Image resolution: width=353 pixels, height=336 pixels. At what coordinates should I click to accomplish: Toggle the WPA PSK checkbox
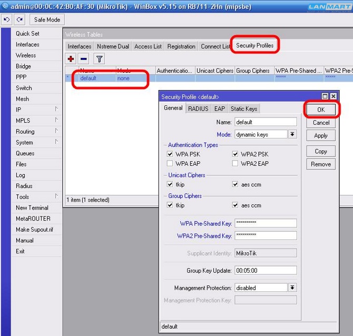[x=170, y=154]
